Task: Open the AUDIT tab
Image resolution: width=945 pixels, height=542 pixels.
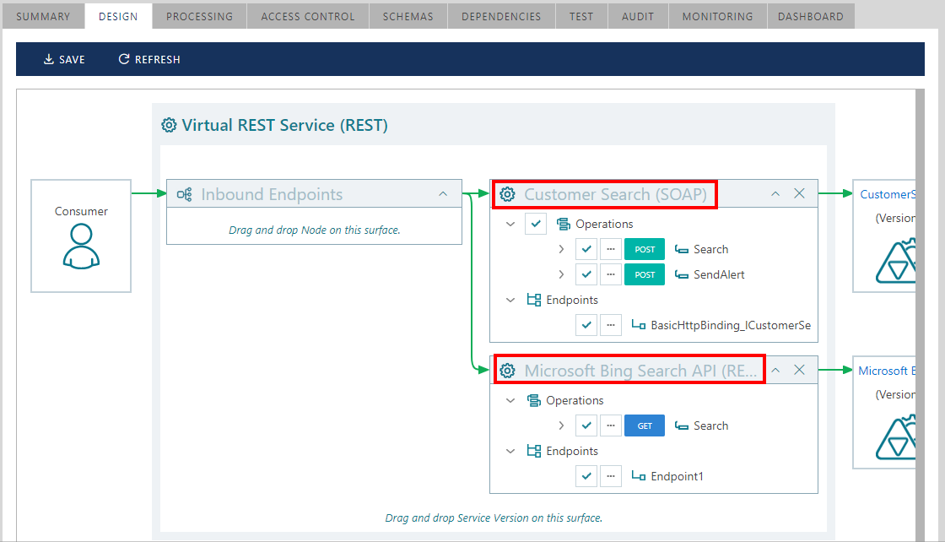Action: [638, 16]
